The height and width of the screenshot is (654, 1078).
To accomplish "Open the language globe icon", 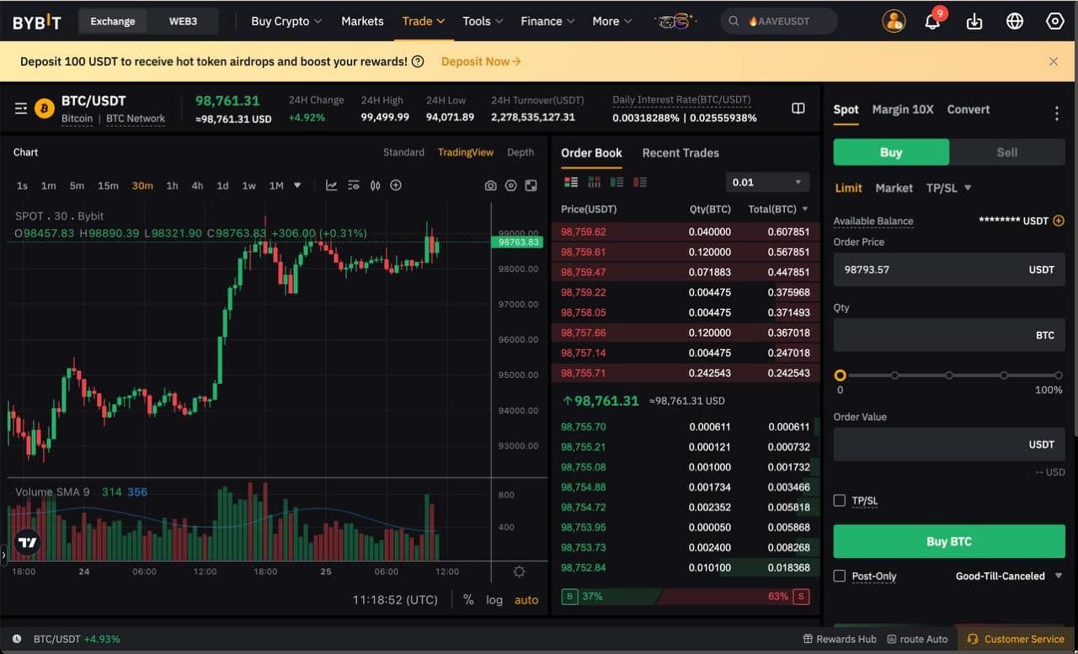I will coord(1014,21).
